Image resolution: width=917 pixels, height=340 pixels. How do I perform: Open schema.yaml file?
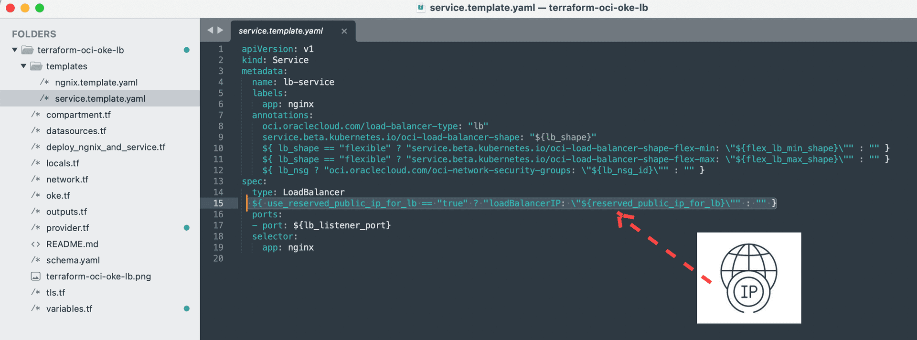point(73,260)
